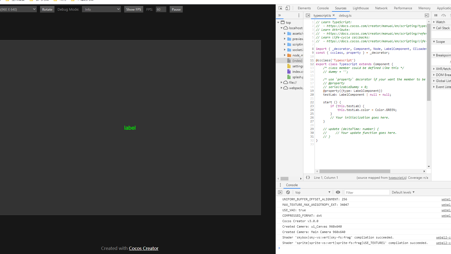Hide the debugger sidebar panel icon
This screenshot has width=451, height=254.
click(x=427, y=16)
